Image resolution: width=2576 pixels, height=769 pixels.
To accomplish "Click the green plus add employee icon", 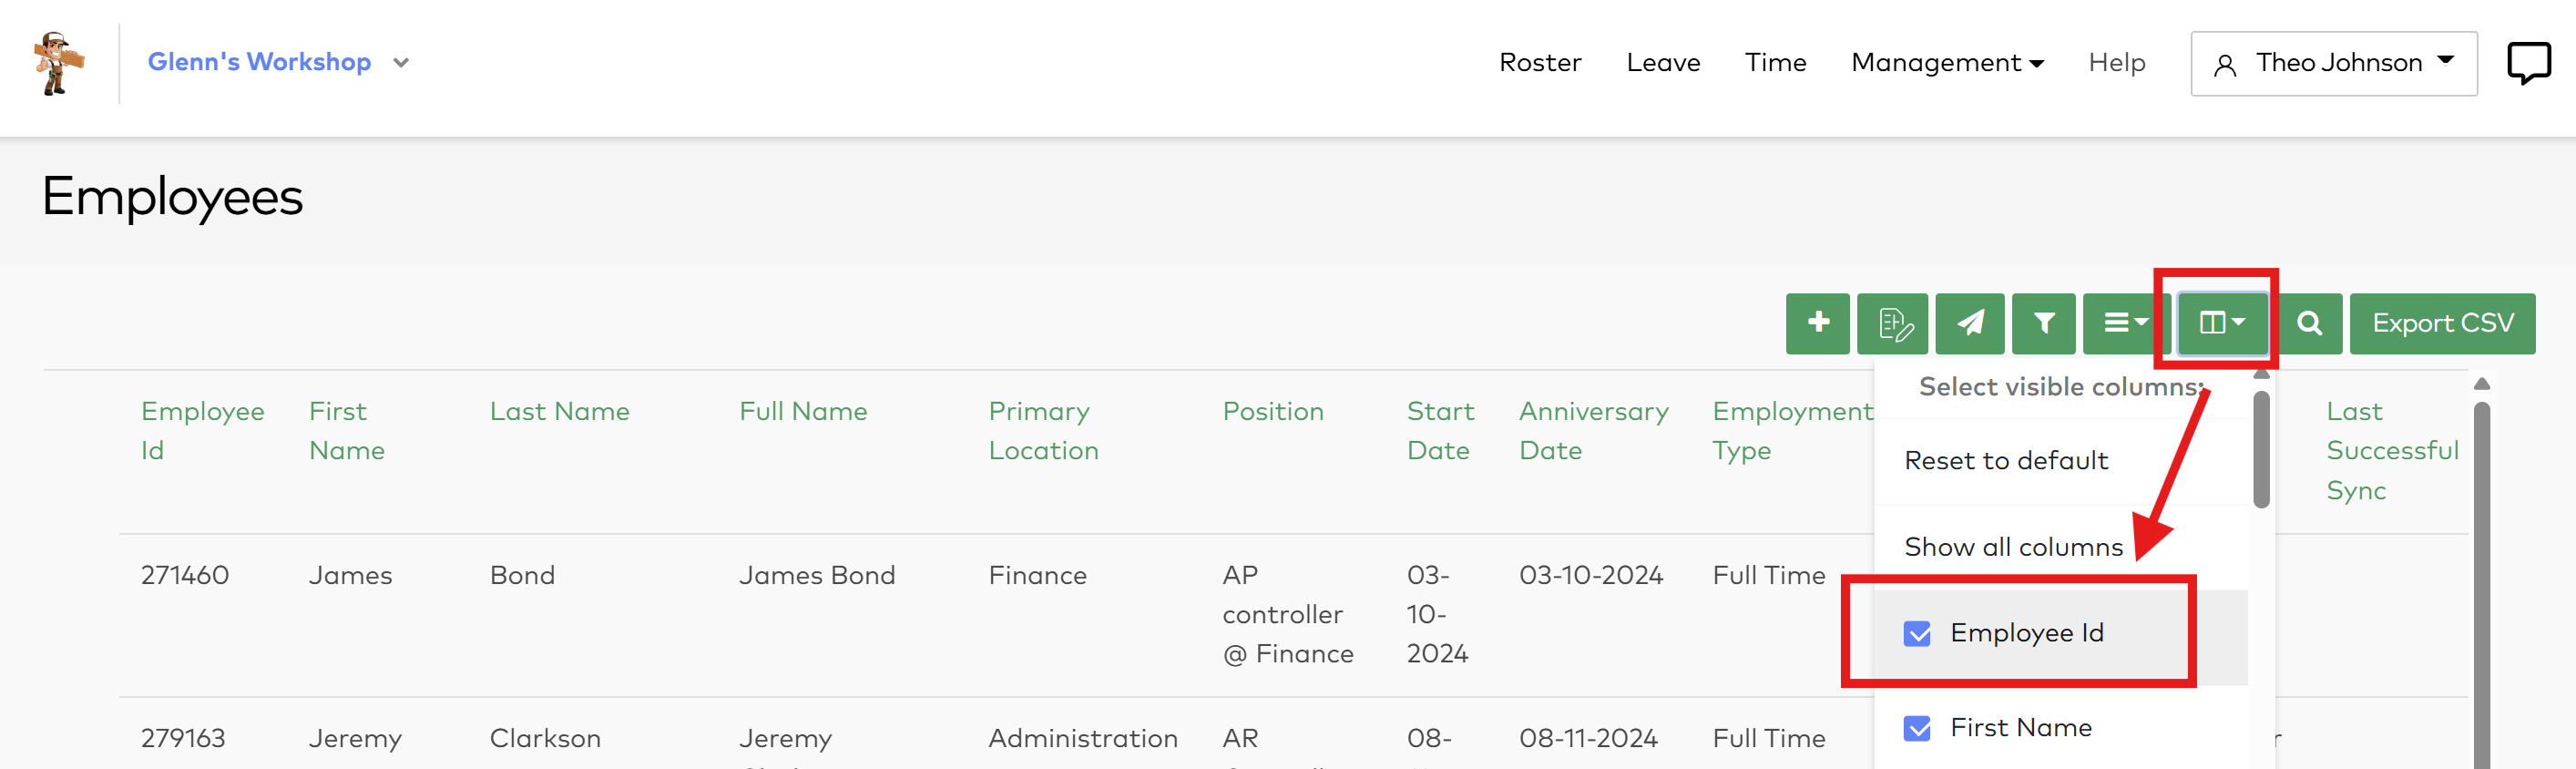I will (x=1818, y=323).
